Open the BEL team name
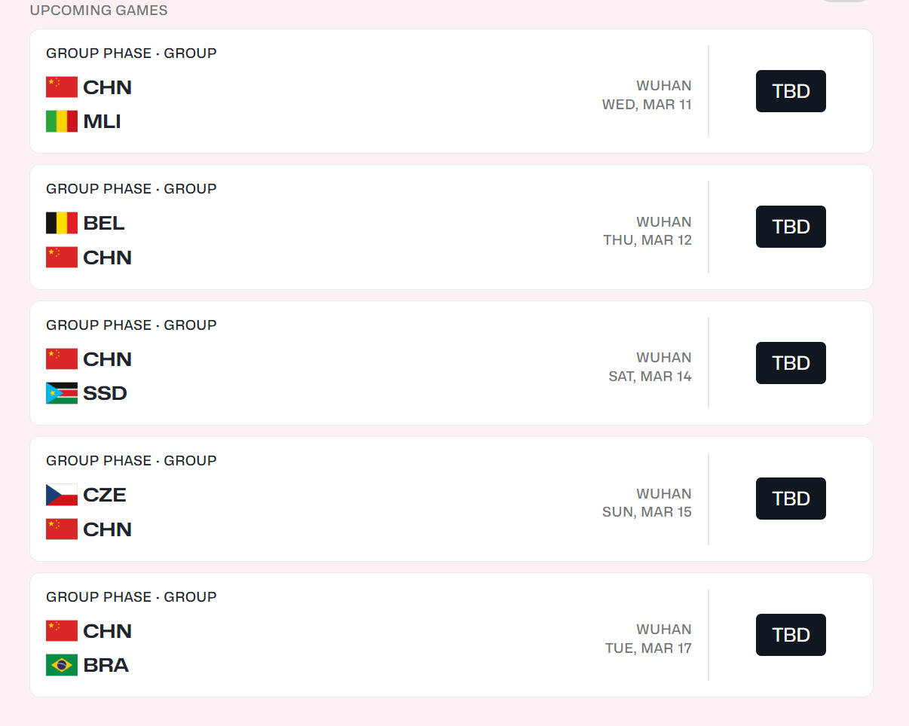Screen dimensions: 909x726 point(104,223)
